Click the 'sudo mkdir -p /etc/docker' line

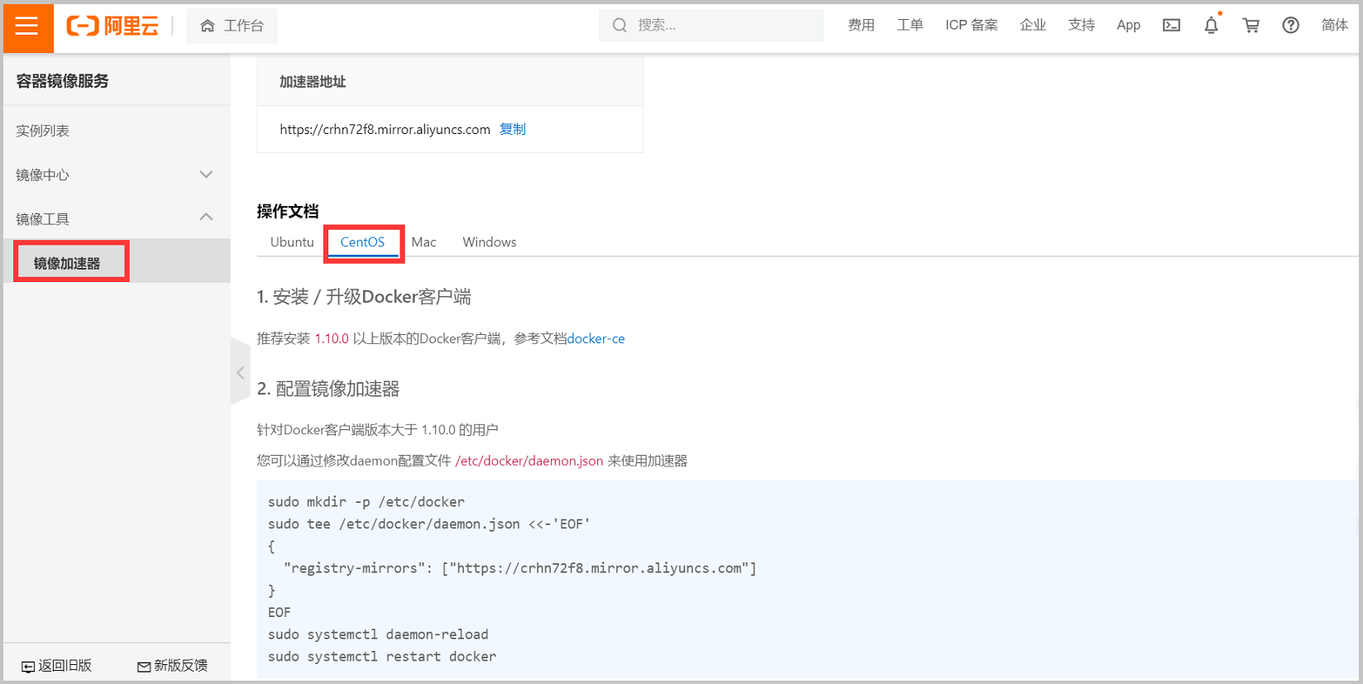[366, 502]
